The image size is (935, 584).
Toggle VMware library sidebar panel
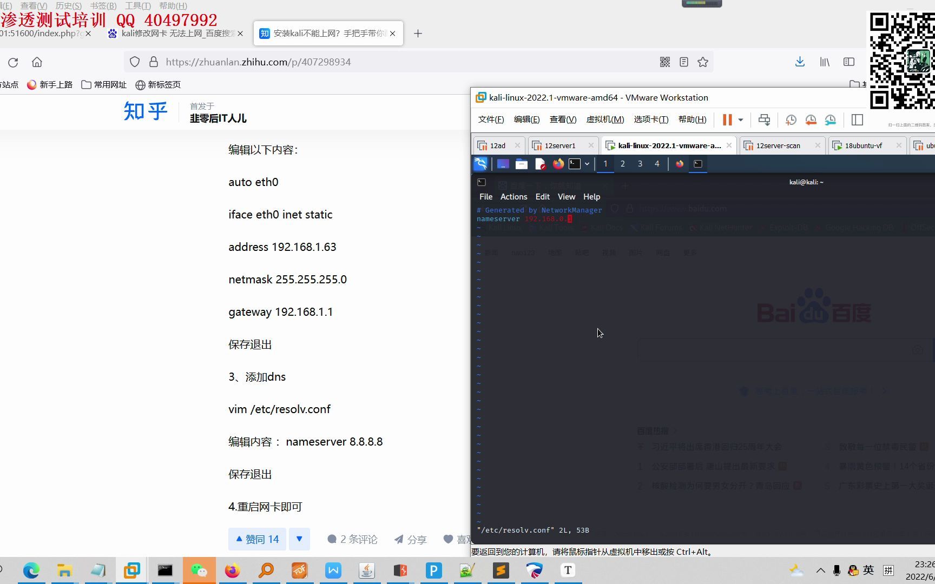(857, 120)
